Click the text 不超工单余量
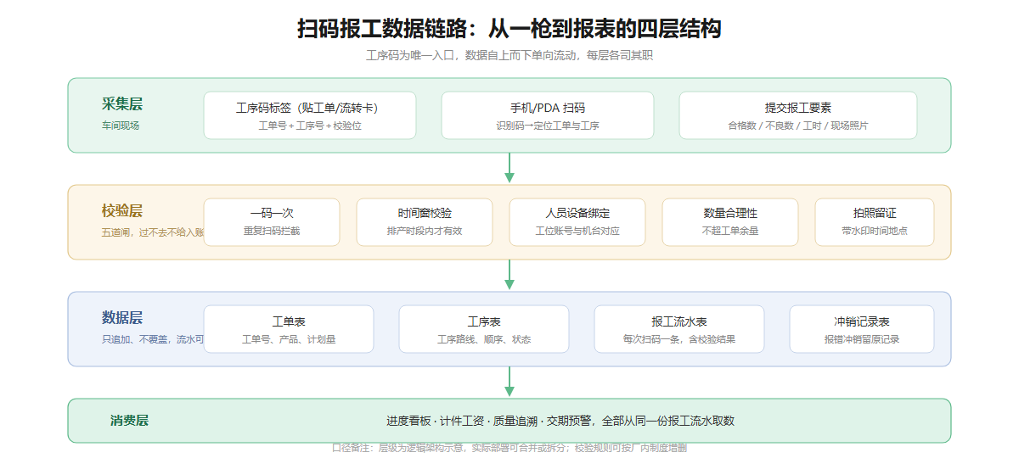The width and height of the screenshot is (1019, 458). click(730, 231)
